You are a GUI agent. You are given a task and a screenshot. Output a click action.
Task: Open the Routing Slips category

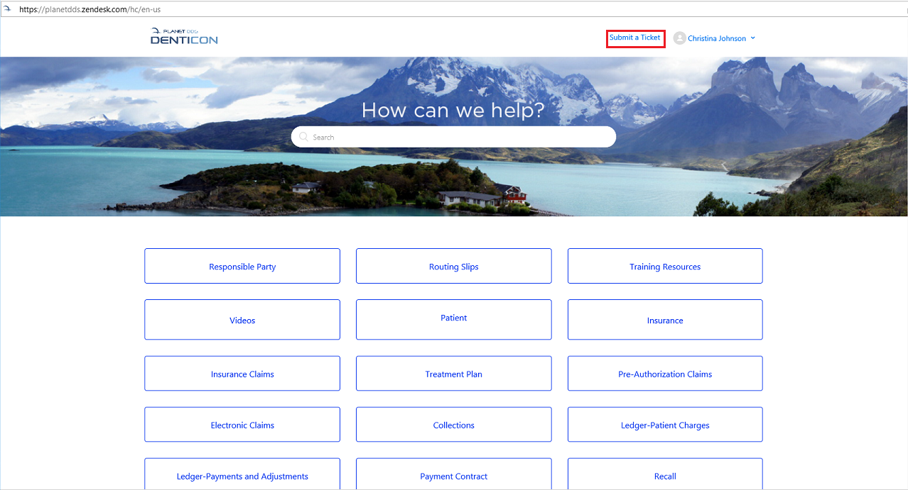[453, 265]
